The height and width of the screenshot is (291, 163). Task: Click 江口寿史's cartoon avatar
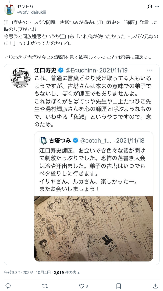(21, 77)
